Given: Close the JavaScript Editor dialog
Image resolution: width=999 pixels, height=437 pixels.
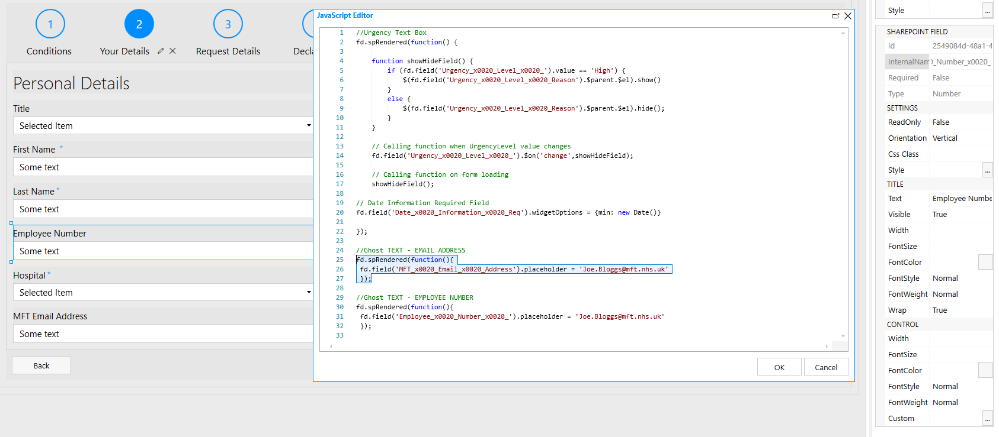Looking at the screenshot, I should (x=848, y=16).
